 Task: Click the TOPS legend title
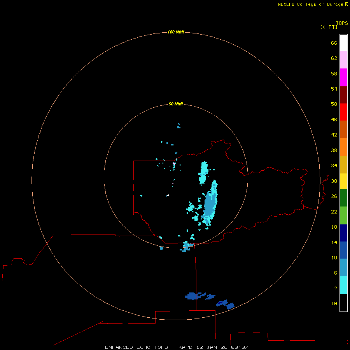click(x=342, y=23)
